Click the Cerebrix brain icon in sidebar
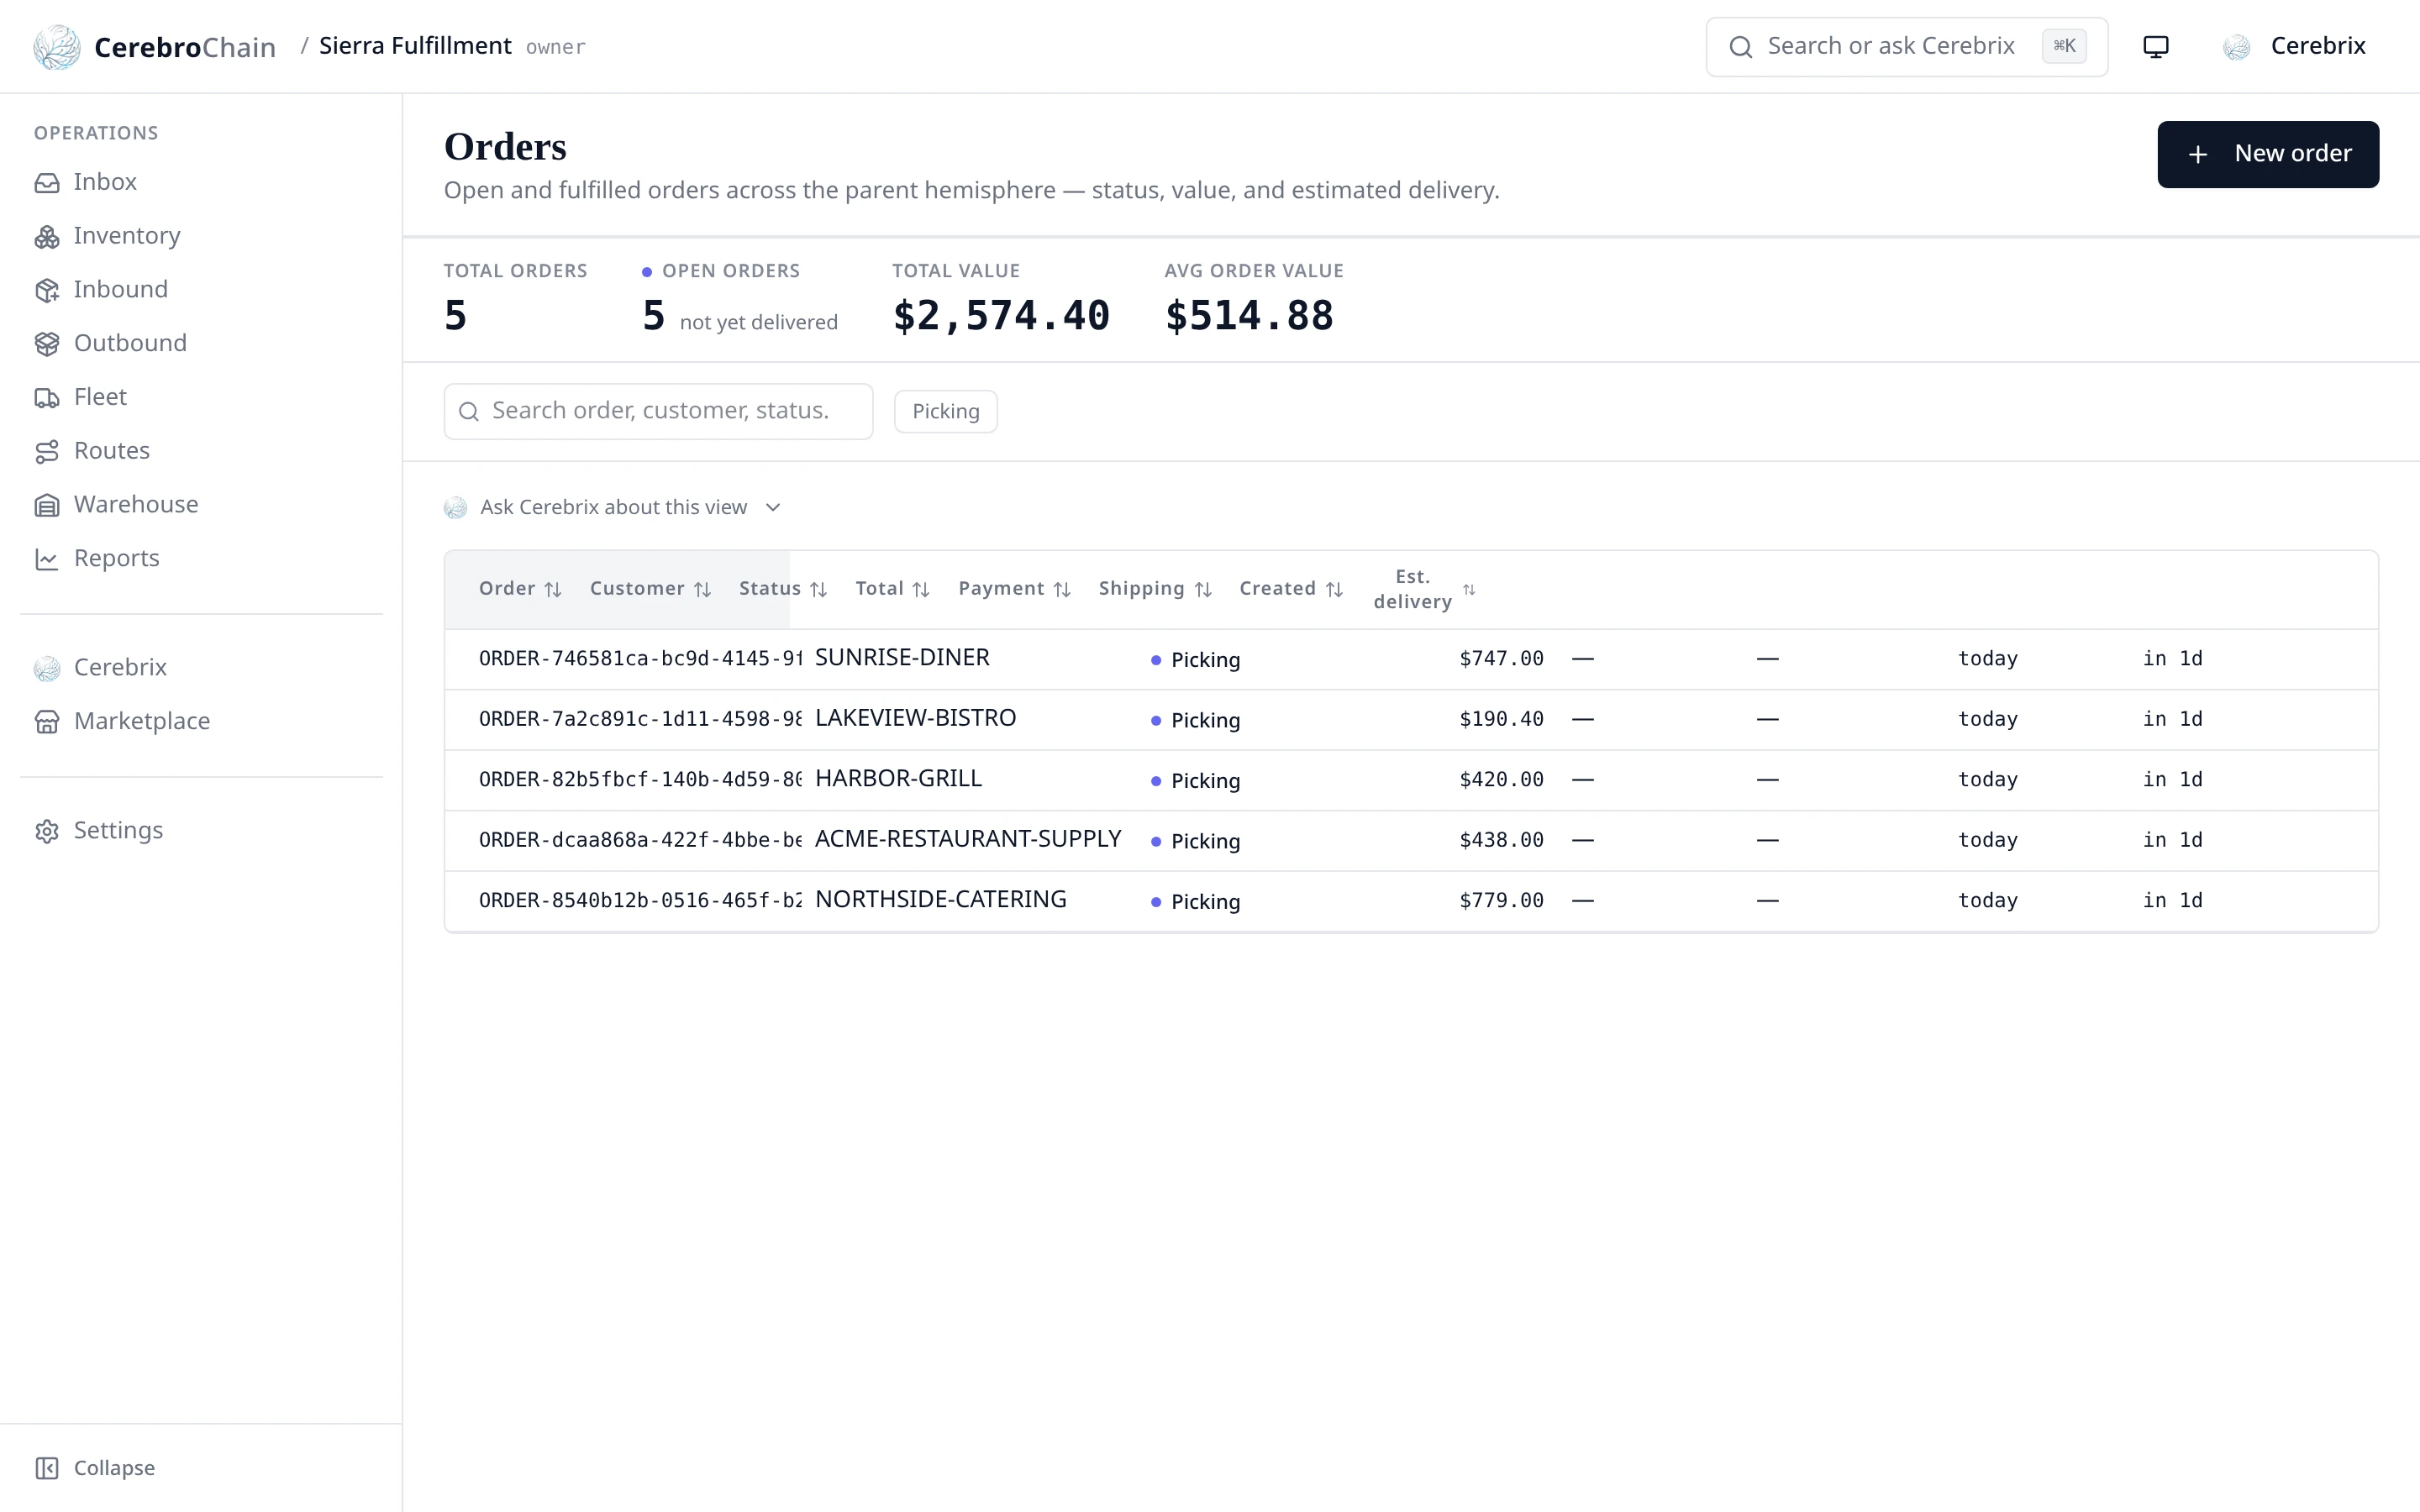Screen dimensions: 2420x1512 point(47,668)
